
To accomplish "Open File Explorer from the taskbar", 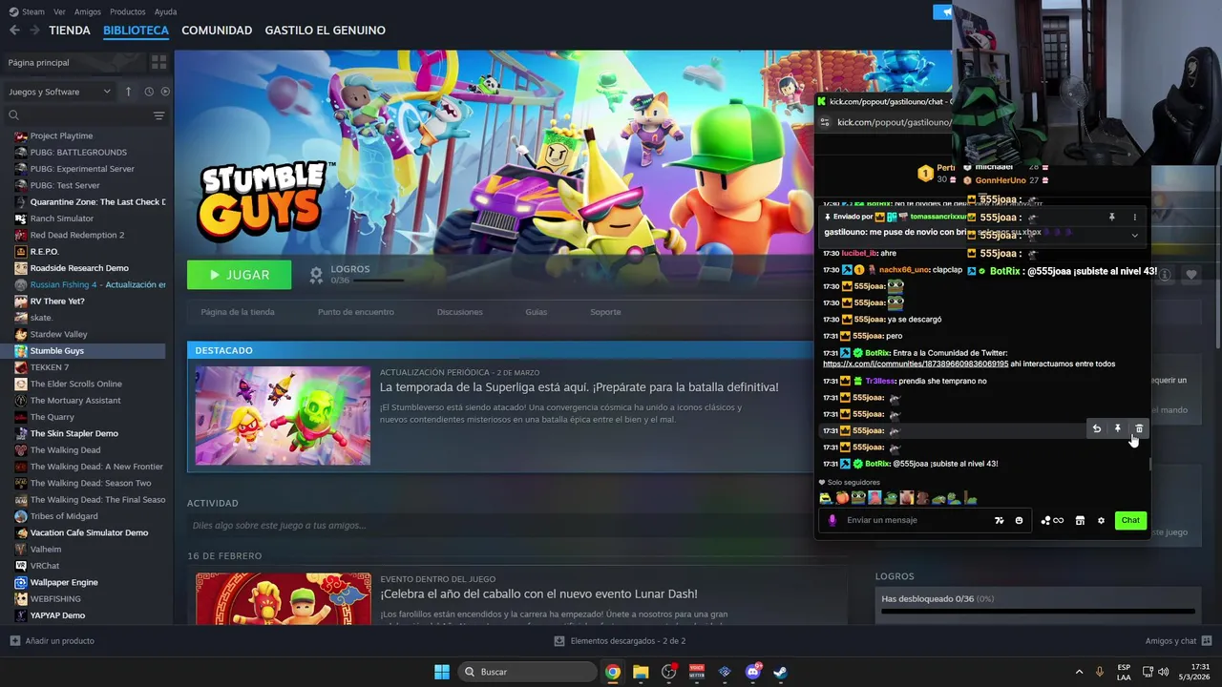I will pyautogui.click(x=641, y=672).
